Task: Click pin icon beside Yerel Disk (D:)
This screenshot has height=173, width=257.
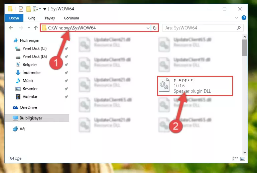Action: pyautogui.click(x=67, y=57)
